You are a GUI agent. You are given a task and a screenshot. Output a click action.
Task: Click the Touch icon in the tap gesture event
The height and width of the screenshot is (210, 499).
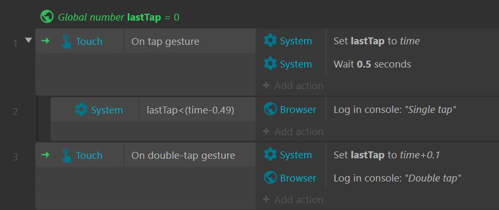(66, 41)
